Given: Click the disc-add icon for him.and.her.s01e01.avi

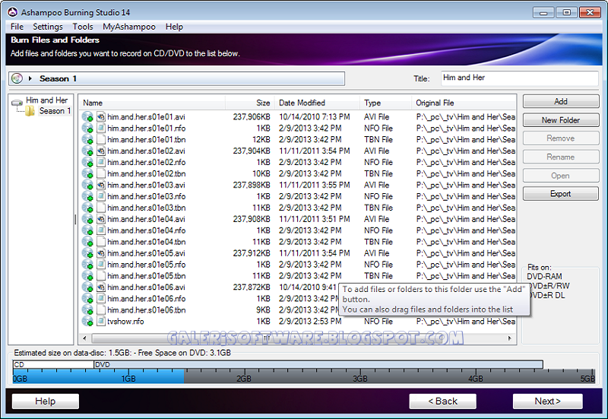Looking at the screenshot, I should tap(87, 117).
